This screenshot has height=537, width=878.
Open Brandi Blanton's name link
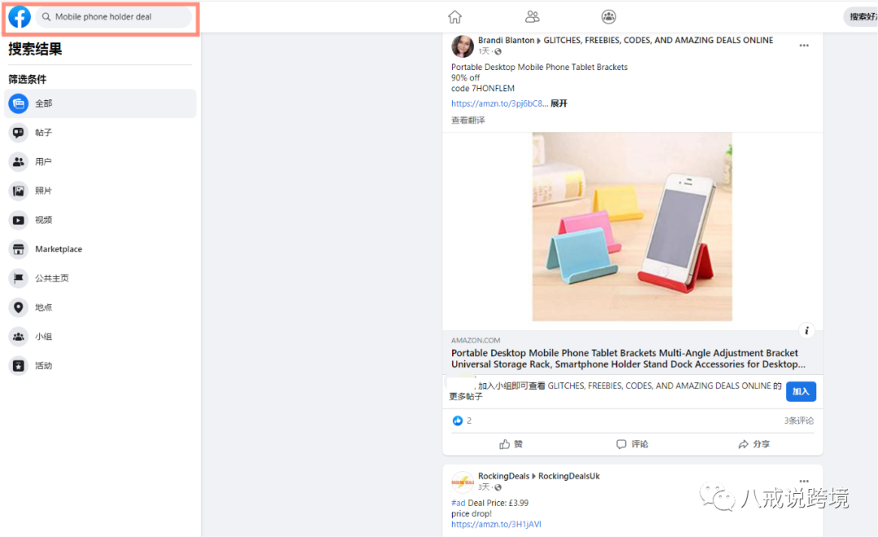(x=506, y=41)
